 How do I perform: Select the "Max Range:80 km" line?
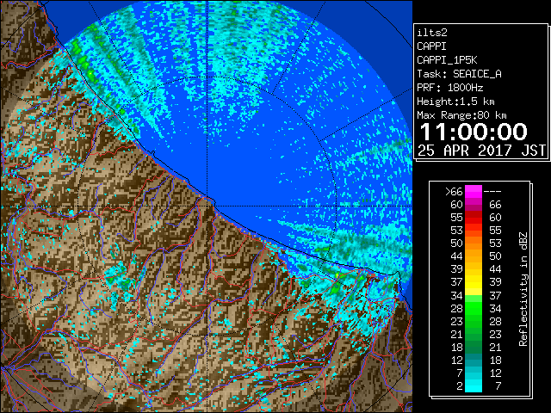(461, 115)
